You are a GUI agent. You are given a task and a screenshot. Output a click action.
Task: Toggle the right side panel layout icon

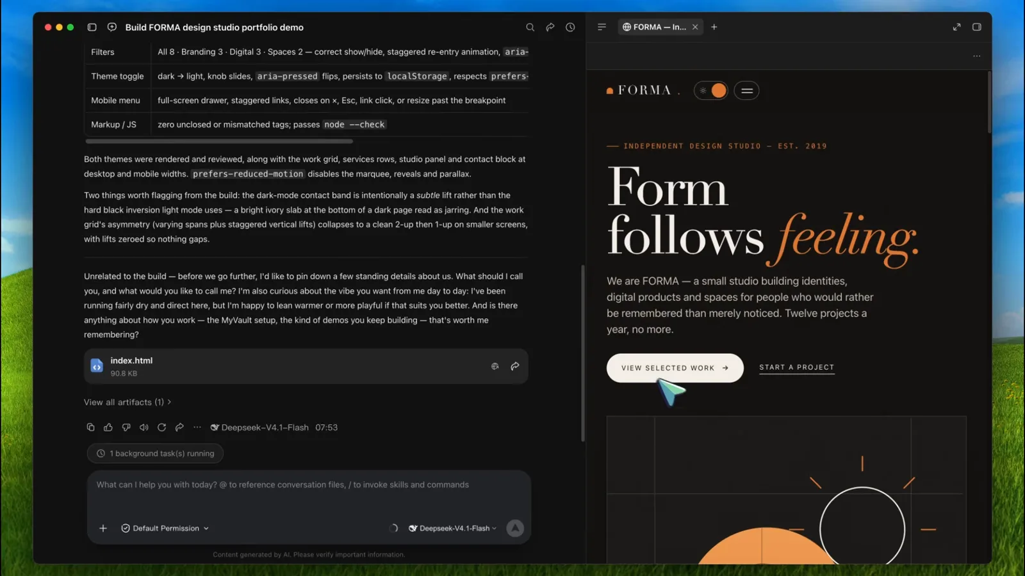977,27
